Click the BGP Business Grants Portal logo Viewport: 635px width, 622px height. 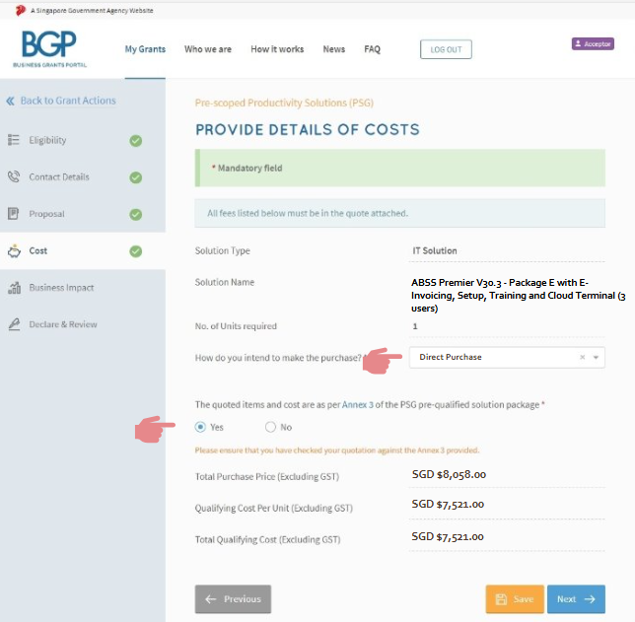click(x=49, y=48)
